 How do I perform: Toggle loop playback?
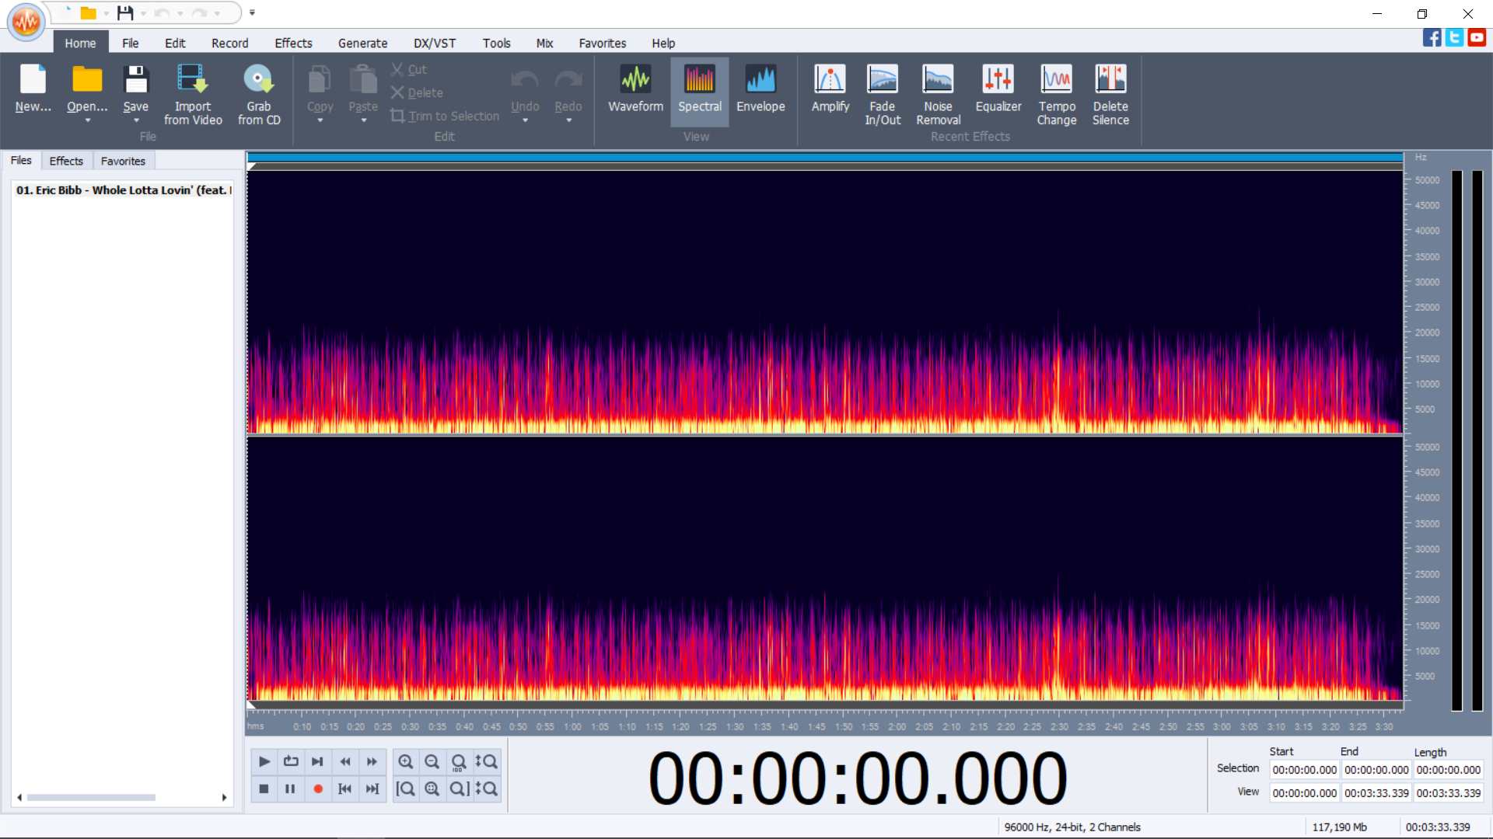click(290, 762)
